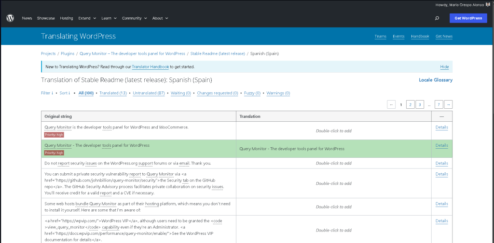Hide the translator handbook notice
Viewport: 494px width, 243px height.
pyautogui.click(x=444, y=67)
